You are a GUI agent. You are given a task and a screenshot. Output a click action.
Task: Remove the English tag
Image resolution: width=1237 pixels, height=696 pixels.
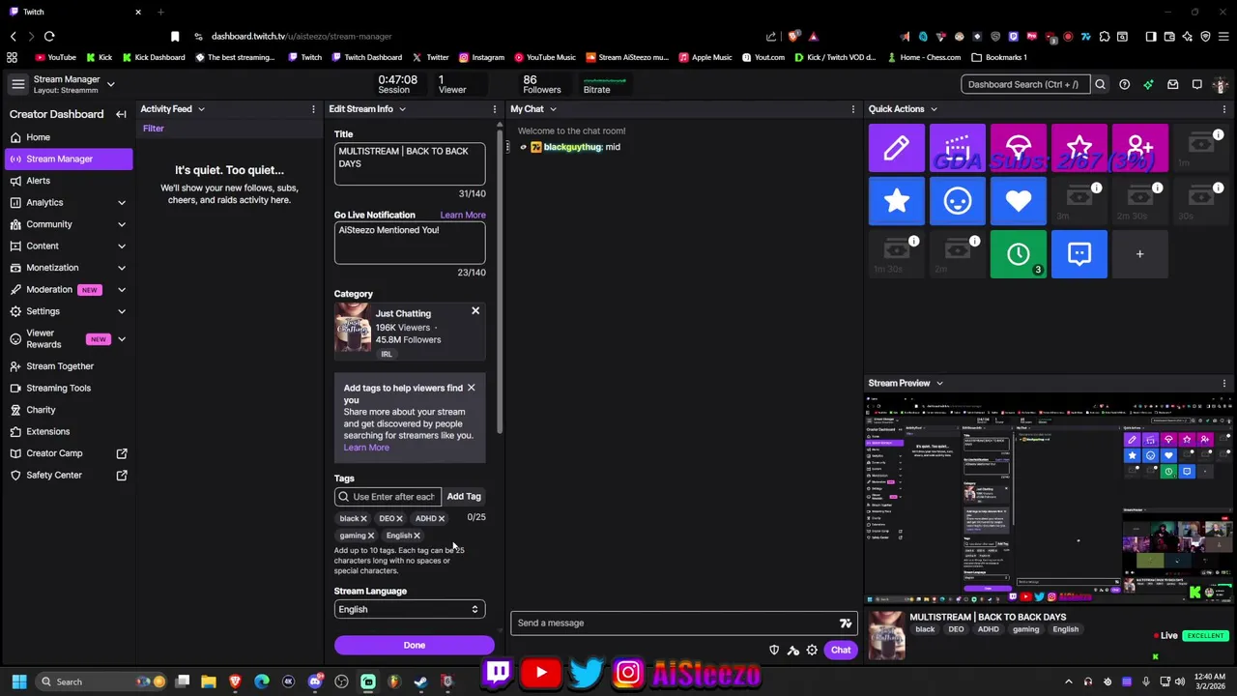(x=417, y=536)
